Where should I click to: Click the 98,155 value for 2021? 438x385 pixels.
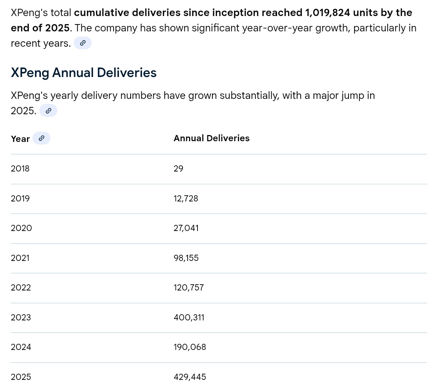pyautogui.click(x=186, y=258)
